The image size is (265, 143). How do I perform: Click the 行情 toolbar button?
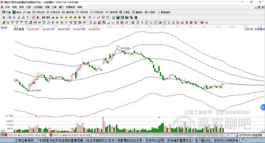click(x=6, y=12)
